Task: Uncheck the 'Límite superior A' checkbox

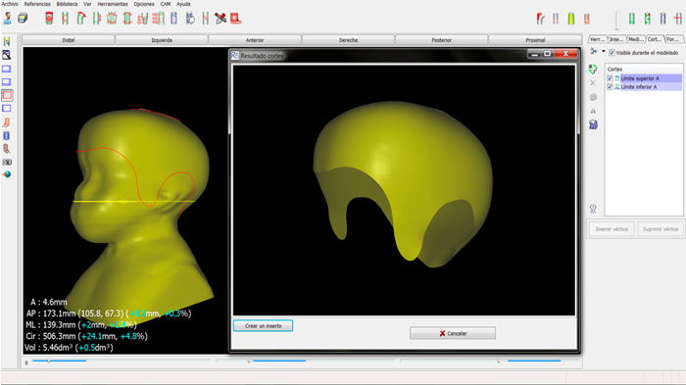Action: pyautogui.click(x=610, y=78)
